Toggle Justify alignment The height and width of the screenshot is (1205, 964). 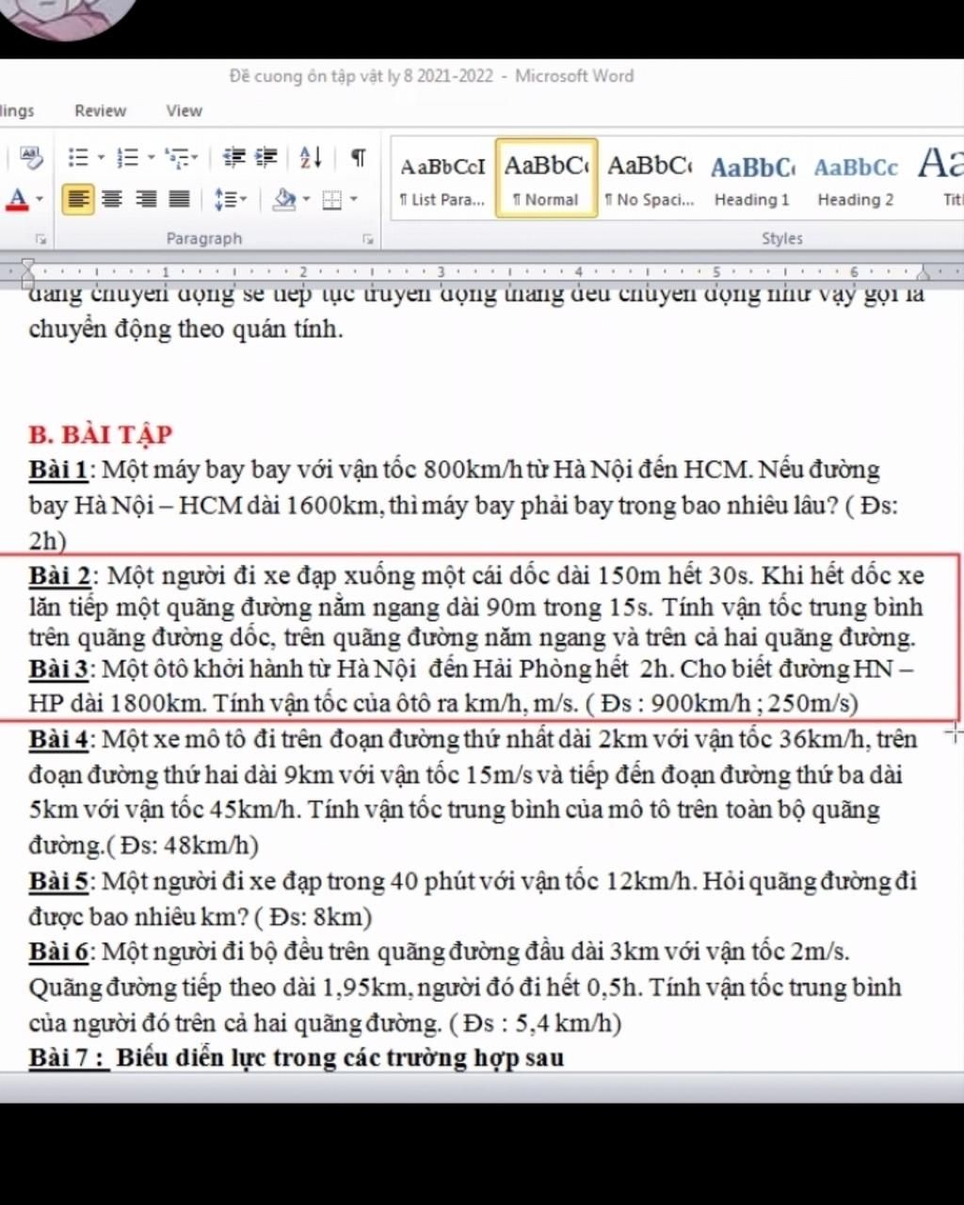(179, 199)
